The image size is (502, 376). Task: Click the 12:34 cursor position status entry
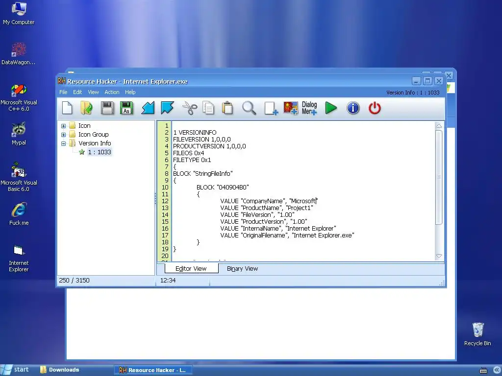[x=168, y=281]
